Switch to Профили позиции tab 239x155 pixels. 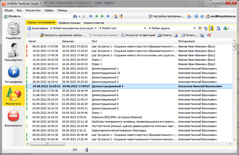pyautogui.click(x=69, y=23)
